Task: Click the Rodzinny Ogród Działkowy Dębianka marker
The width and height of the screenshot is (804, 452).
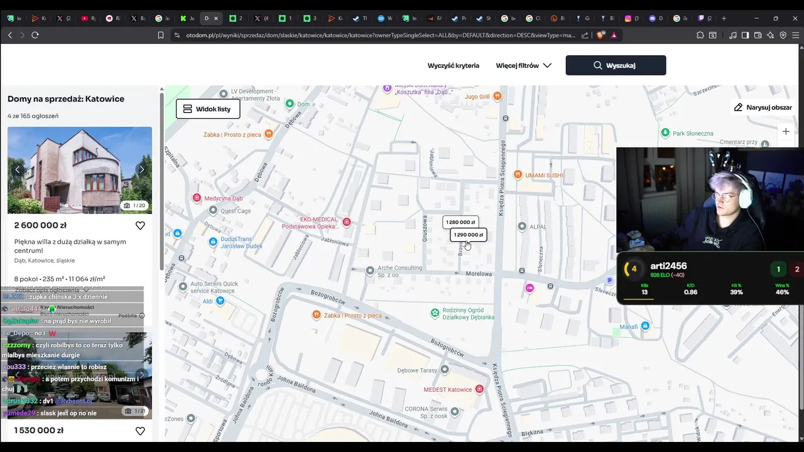Action: coord(435,313)
